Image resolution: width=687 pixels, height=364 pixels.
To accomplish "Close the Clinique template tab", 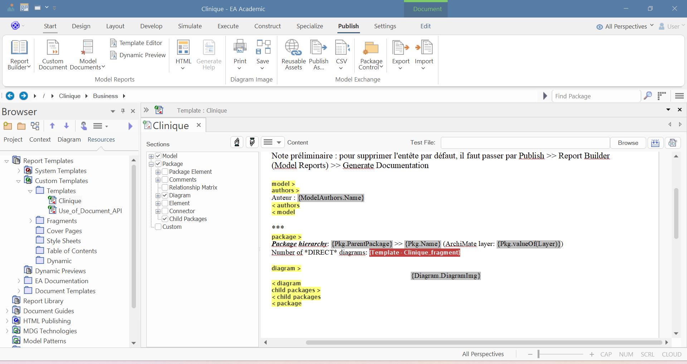I will point(199,125).
